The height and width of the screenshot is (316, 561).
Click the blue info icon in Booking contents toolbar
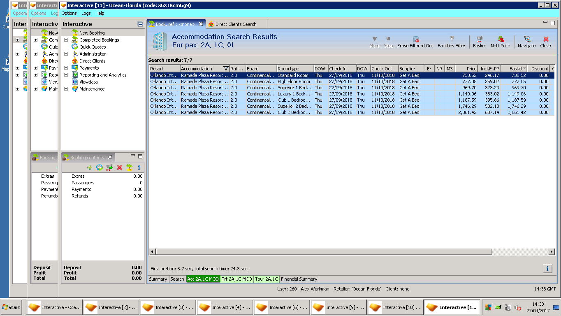139,167
